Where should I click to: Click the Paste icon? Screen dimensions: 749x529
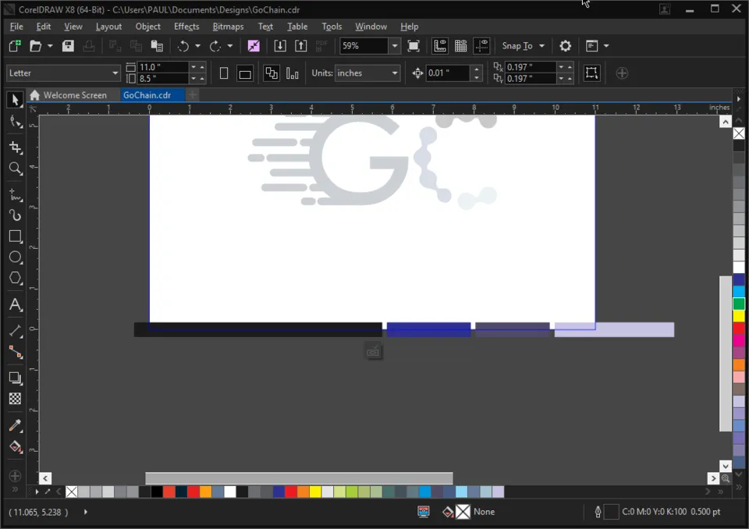pyautogui.click(x=157, y=46)
